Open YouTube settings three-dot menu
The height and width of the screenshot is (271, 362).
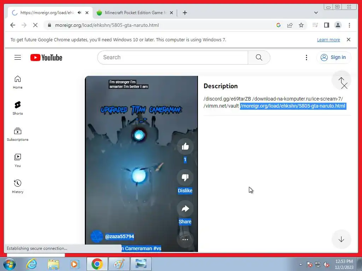click(306, 58)
